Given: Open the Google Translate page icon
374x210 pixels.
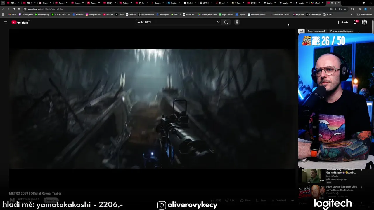Looking at the screenshot, I should (x=331, y=9).
